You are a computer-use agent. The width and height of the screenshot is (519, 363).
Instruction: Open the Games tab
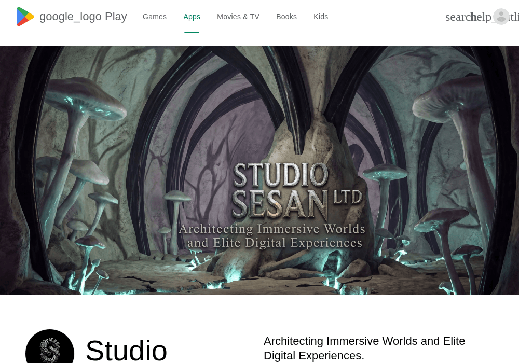click(x=155, y=17)
